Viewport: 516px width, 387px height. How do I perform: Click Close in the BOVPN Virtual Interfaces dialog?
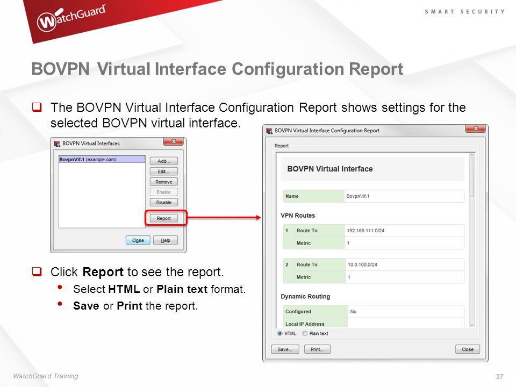[138, 240]
